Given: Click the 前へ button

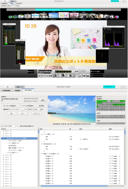Looking at the screenshot, I should pyautogui.click(x=12, y=114).
